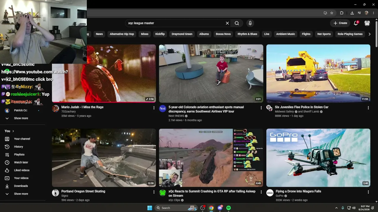Viewport: 378px width, 212px height.
Task: Select the Bossa Nova chip
Action: coord(223,34)
